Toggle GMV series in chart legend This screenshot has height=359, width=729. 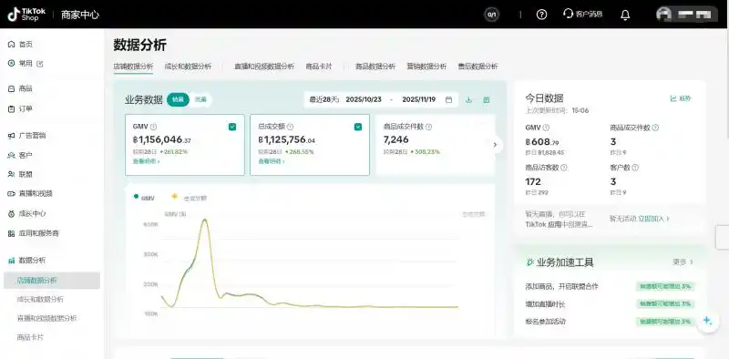[x=144, y=198]
